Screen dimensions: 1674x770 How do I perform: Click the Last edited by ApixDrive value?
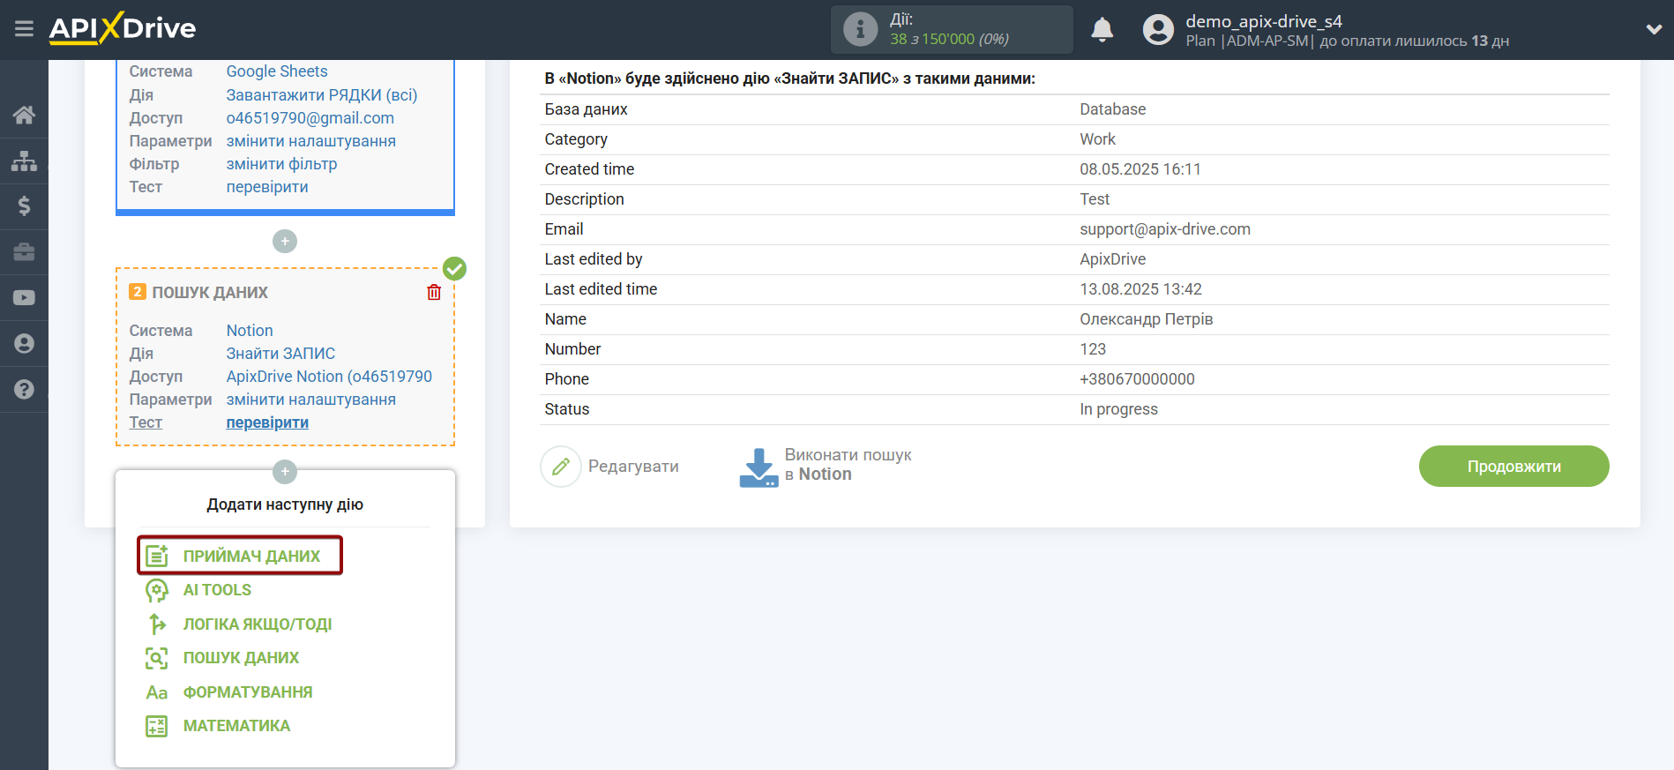tap(1113, 259)
